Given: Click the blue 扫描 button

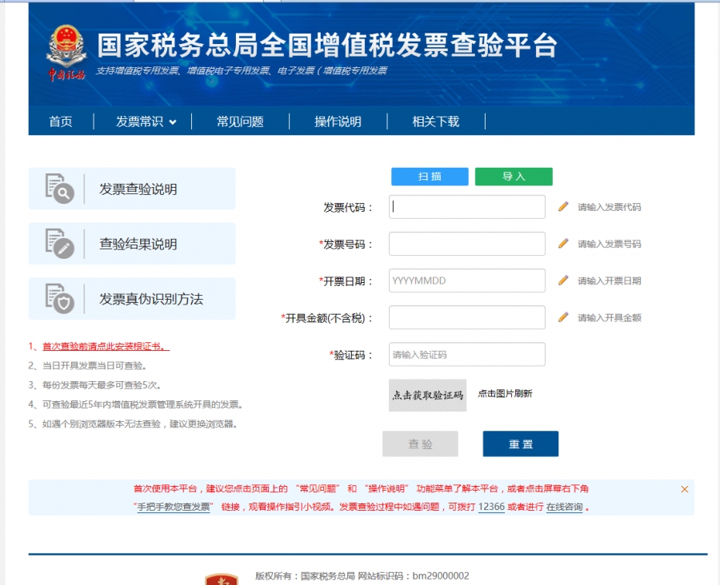Looking at the screenshot, I should click(430, 177).
